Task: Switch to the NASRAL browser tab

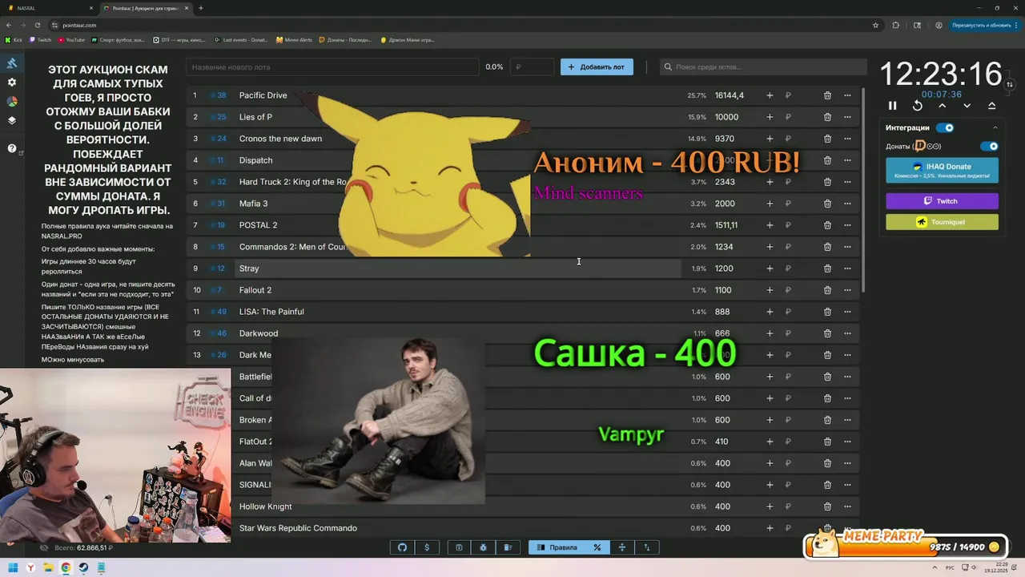Action: pyautogui.click(x=48, y=8)
